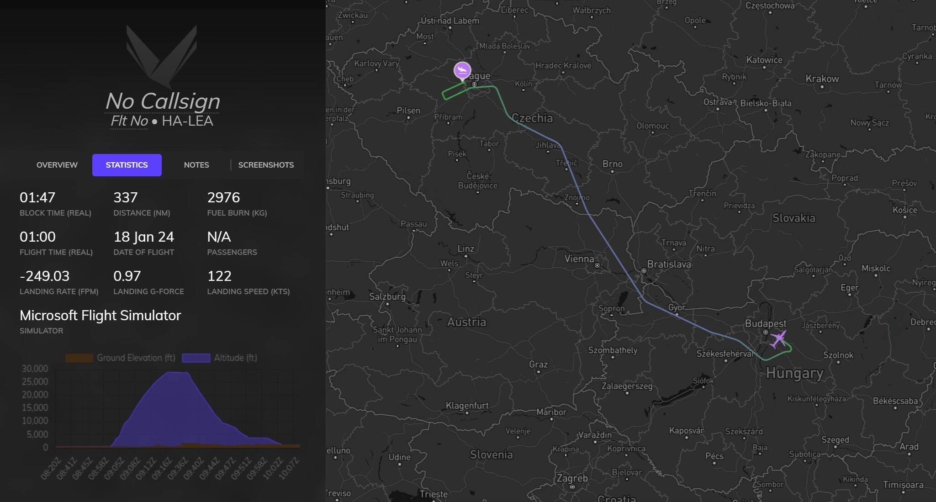
Task: Click the Zagreb capital marker on map
Action: pyautogui.click(x=572, y=487)
